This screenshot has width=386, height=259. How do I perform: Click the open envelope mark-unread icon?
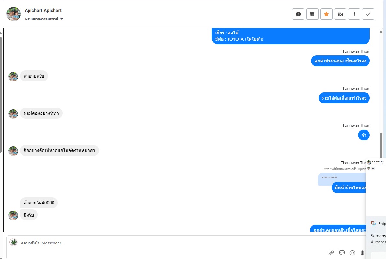coord(340,14)
